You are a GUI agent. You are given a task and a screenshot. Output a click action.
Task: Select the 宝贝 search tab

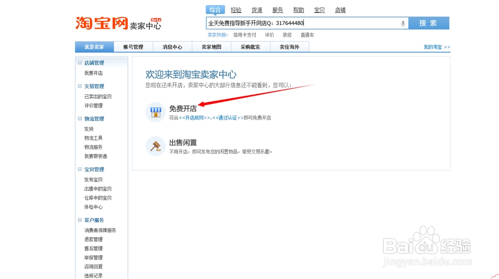point(319,10)
